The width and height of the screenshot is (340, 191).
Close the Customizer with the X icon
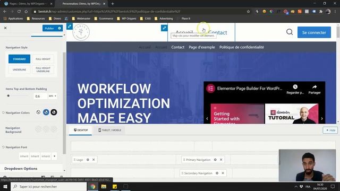(x=5, y=28)
